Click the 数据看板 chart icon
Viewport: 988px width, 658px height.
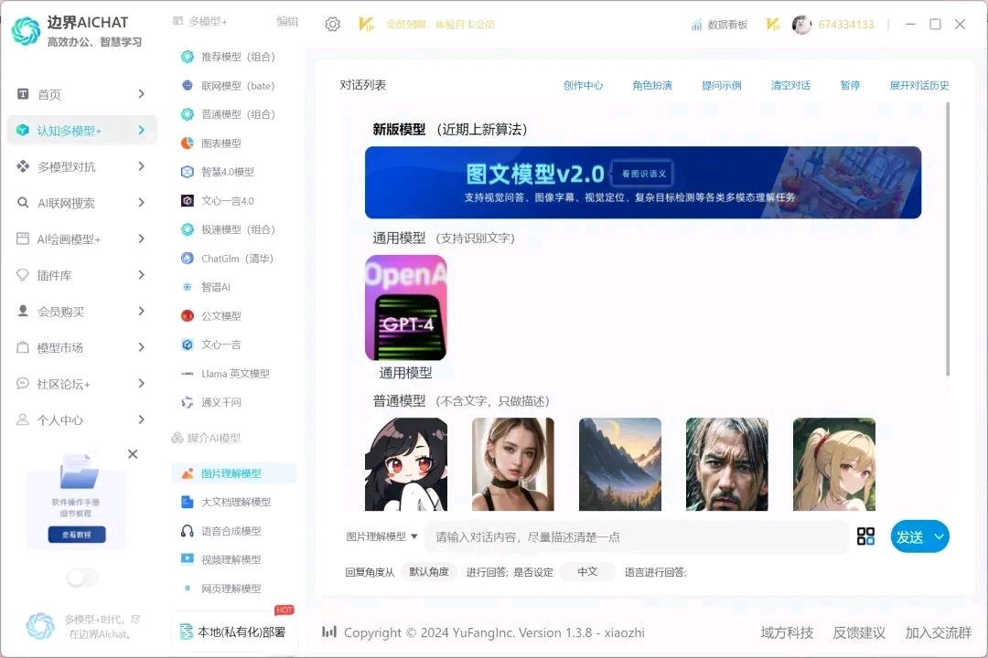pyautogui.click(x=696, y=25)
